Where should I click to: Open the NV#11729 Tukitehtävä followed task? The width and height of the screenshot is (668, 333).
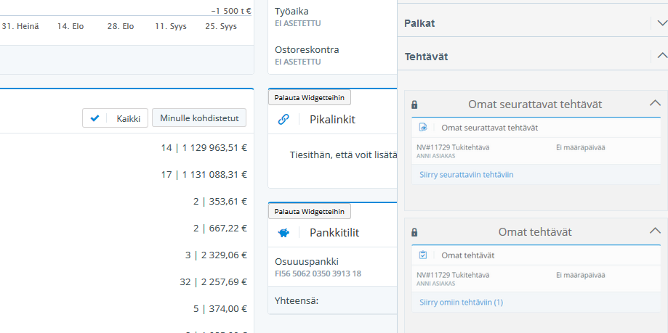[x=454, y=147]
